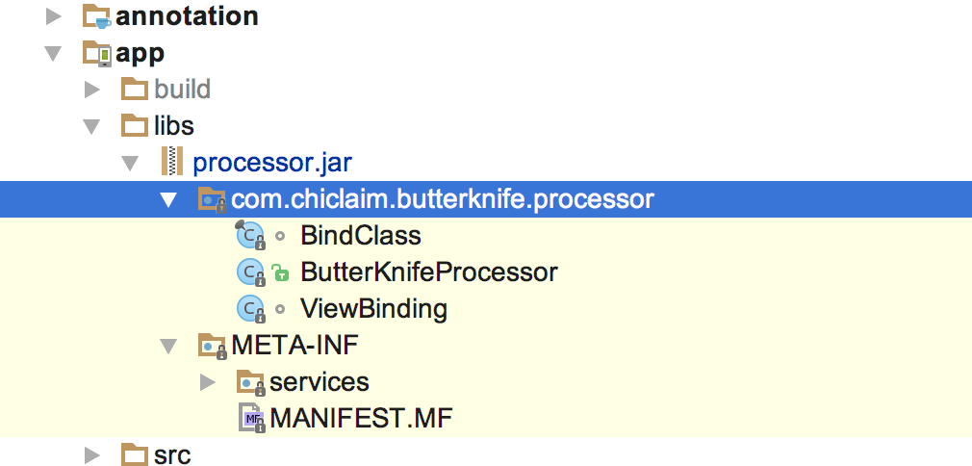Click the annotation module folder icon
The image size is (972, 466).
[97, 16]
